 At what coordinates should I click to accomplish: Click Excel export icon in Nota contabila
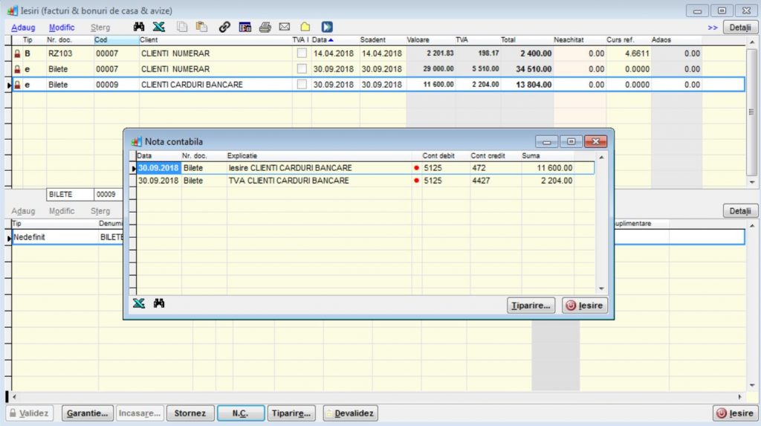click(x=138, y=303)
